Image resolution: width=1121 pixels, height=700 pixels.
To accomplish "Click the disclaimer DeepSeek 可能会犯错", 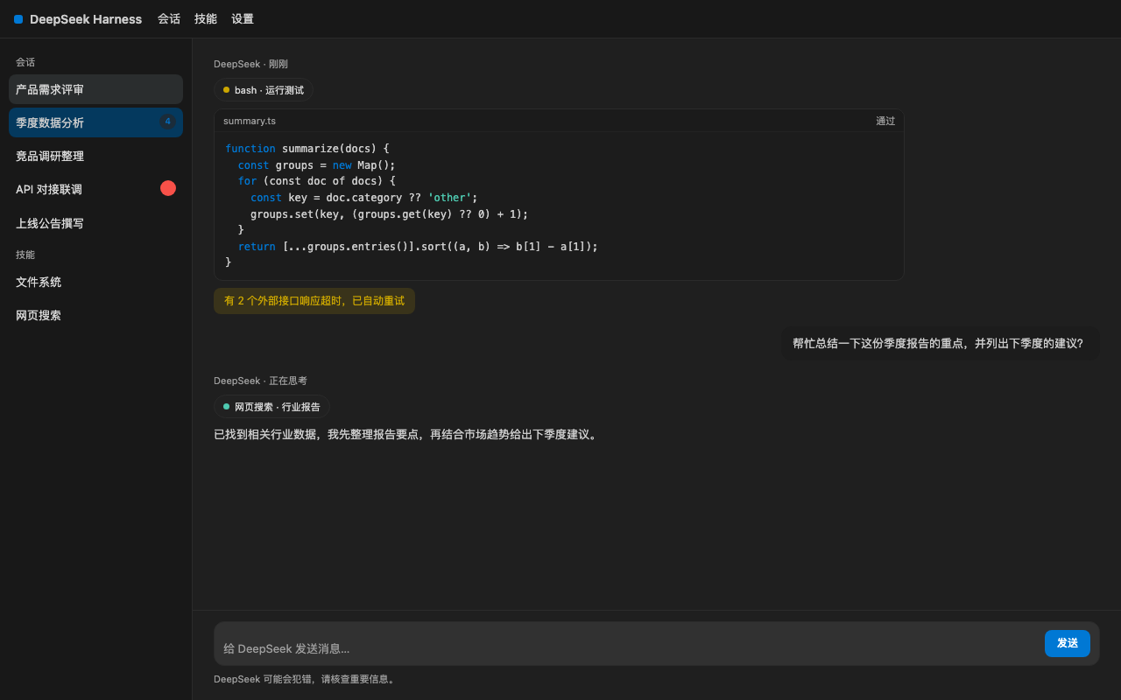I will 306,679.
